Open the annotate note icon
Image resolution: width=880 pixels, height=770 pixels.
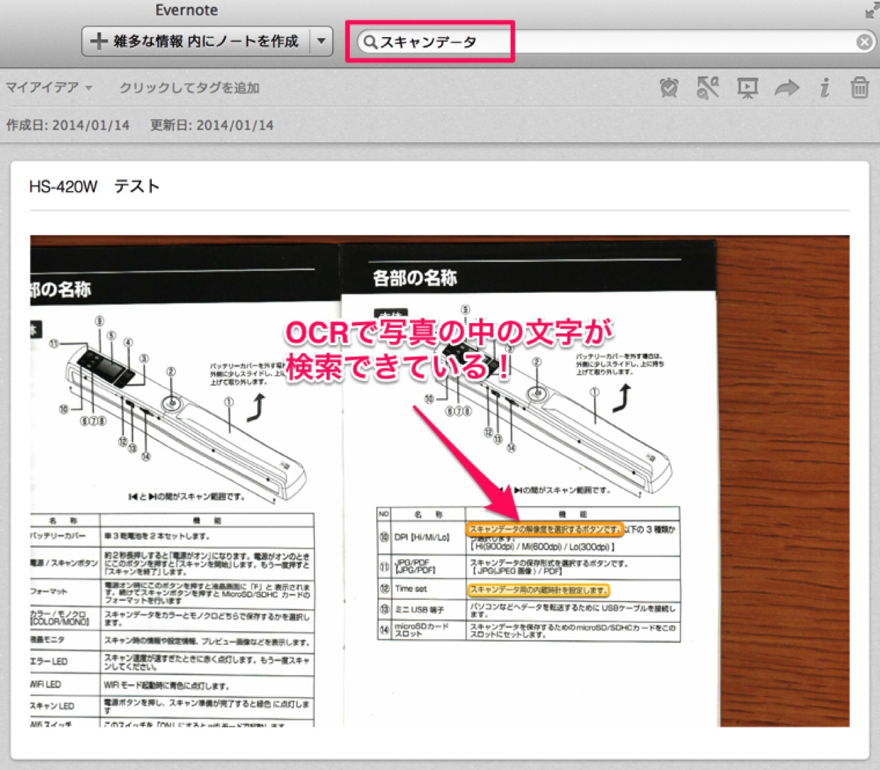(708, 87)
